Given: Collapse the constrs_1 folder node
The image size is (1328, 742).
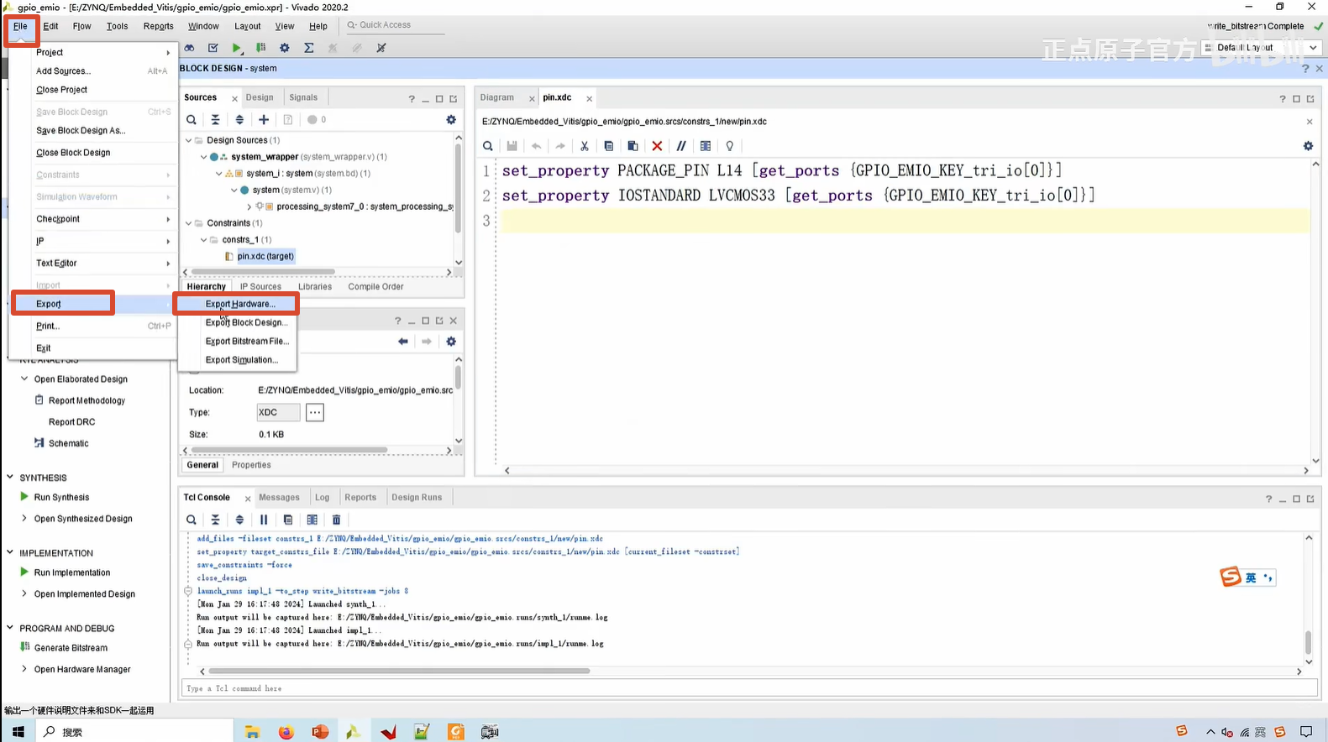Looking at the screenshot, I should click(203, 240).
